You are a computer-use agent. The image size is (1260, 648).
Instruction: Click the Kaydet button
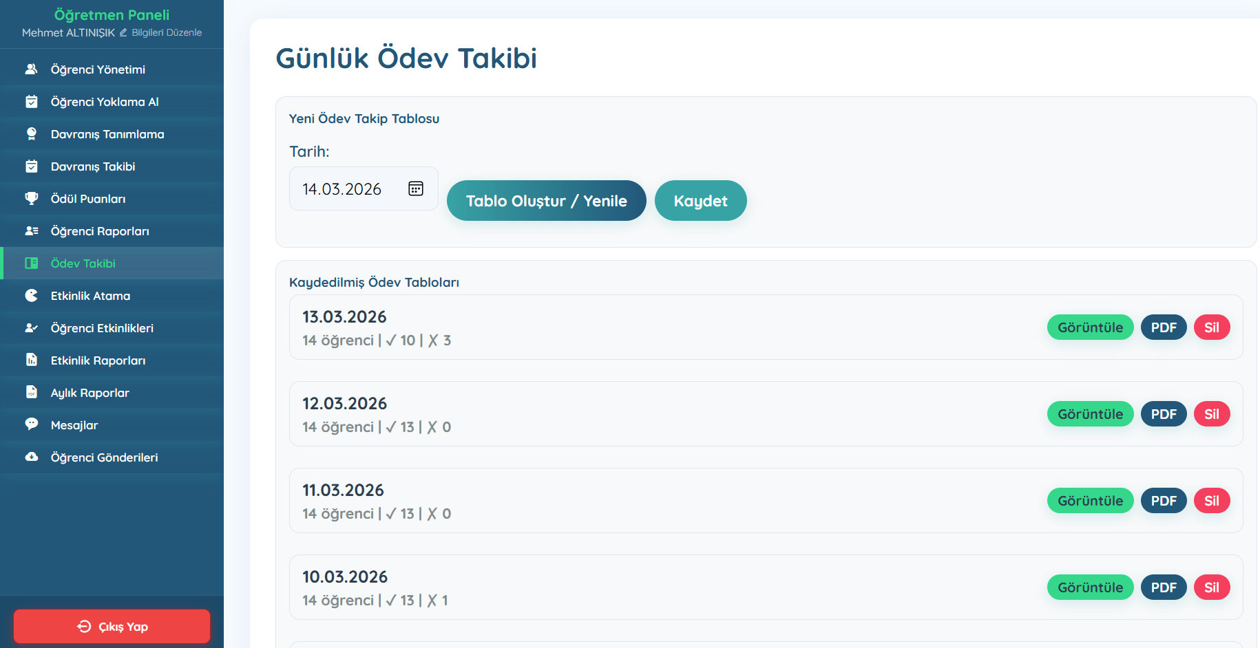click(x=700, y=200)
